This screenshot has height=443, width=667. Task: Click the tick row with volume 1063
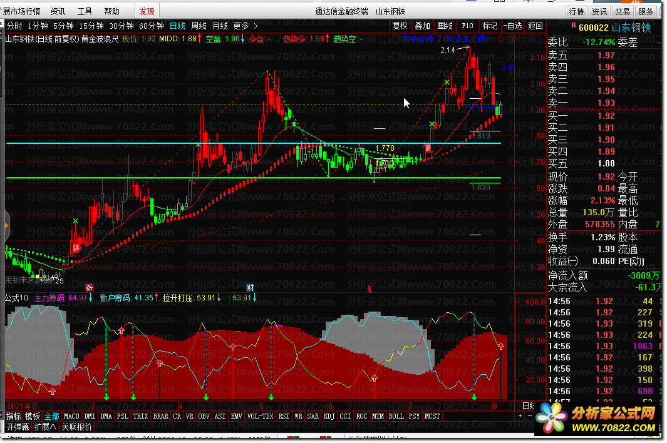point(604,346)
